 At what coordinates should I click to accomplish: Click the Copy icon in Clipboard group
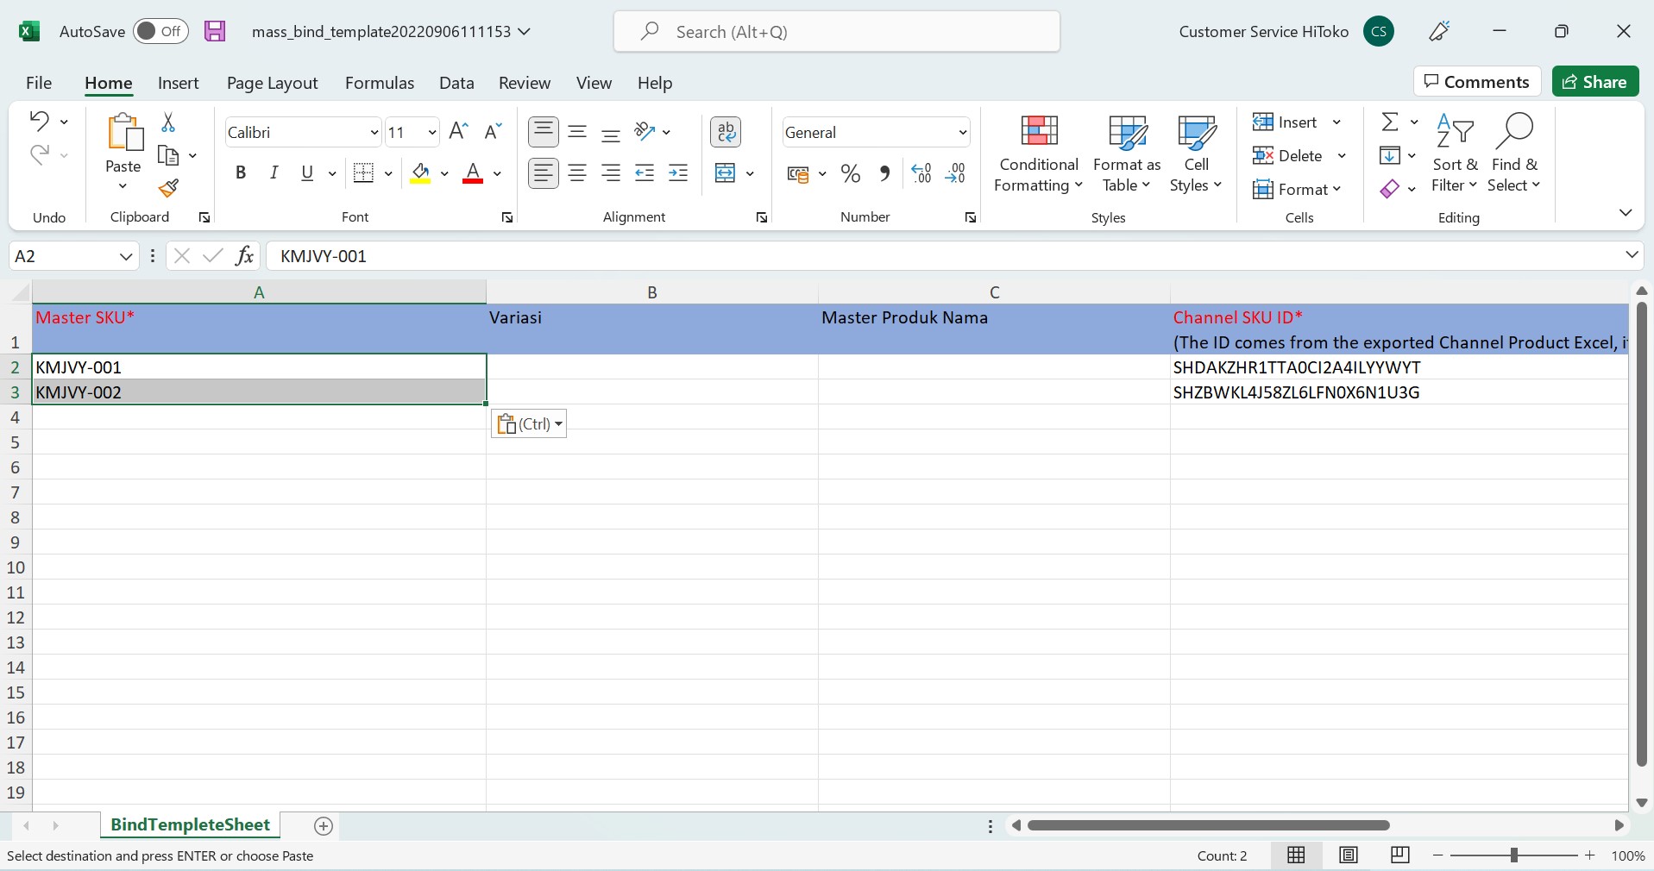point(168,155)
